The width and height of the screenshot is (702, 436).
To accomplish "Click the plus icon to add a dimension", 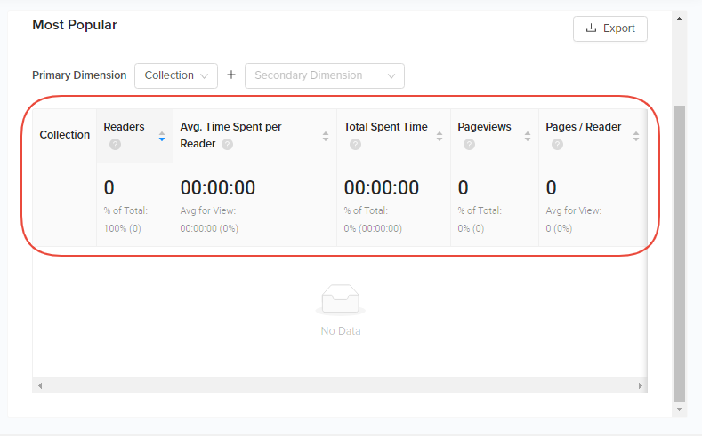I will [x=231, y=75].
